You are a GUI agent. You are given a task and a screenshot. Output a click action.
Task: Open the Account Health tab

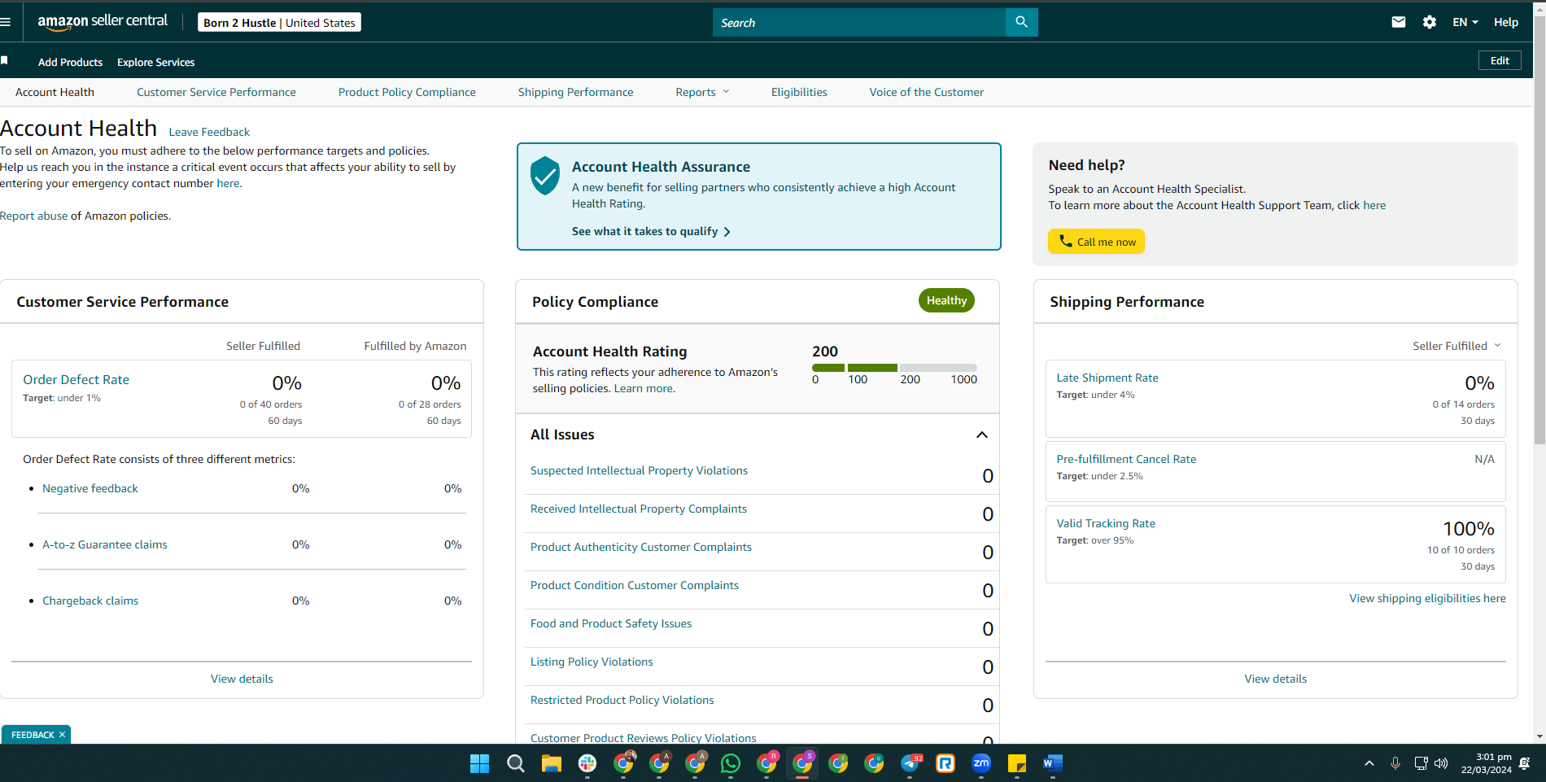click(55, 92)
